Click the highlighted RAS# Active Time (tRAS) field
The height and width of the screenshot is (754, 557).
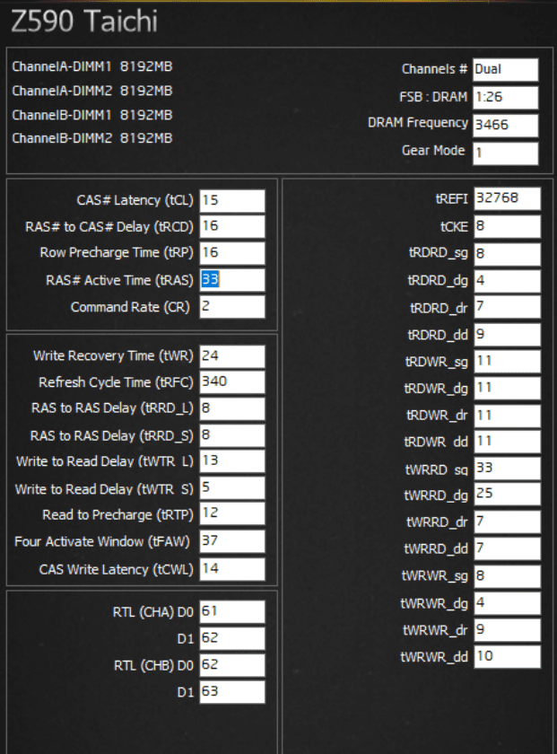[x=232, y=280]
